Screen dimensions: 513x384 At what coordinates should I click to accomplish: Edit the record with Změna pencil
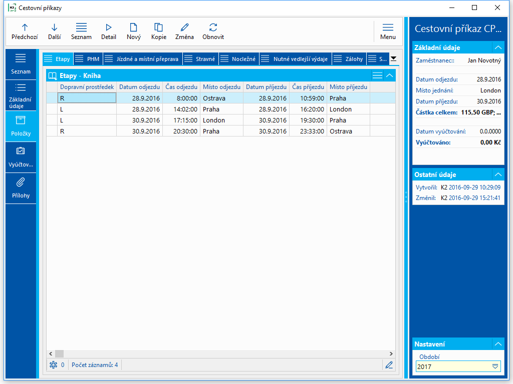[184, 31]
